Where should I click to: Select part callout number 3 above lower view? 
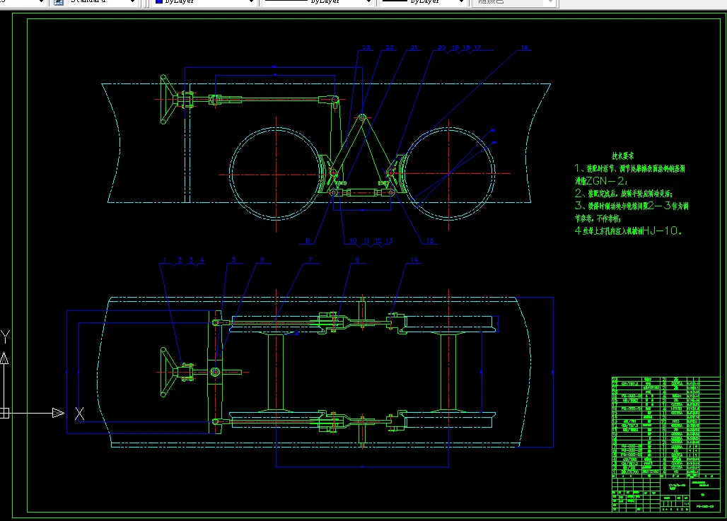(191, 260)
